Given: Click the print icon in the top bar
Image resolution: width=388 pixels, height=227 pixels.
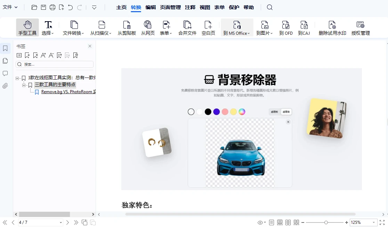Looking at the screenshot, I should (52, 7).
